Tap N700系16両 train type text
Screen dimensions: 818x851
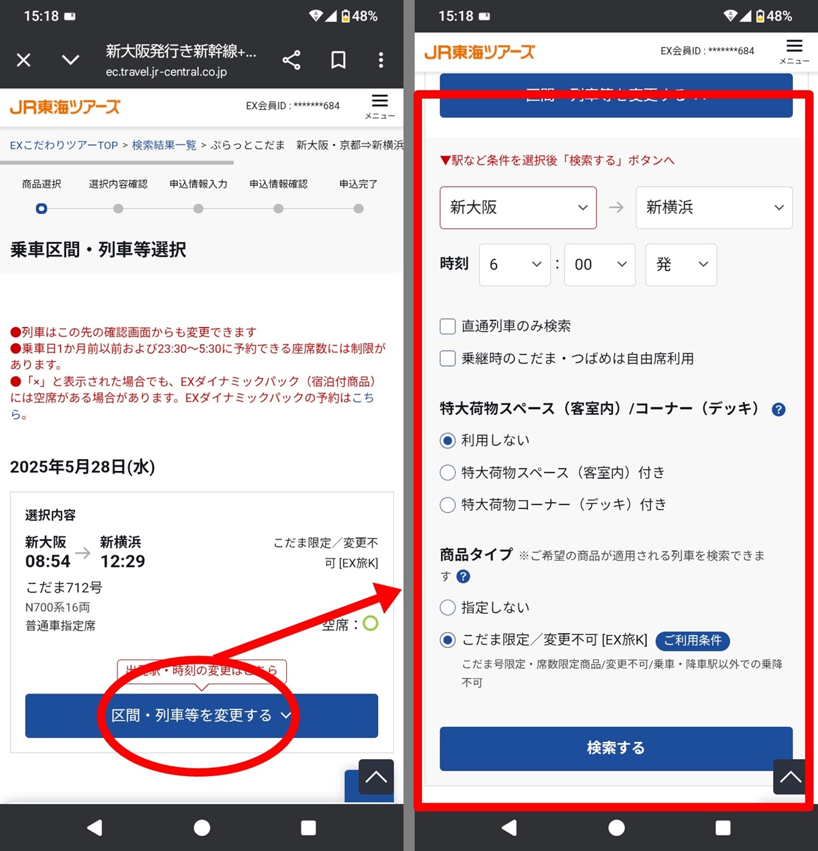pyautogui.click(x=58, y=607)
